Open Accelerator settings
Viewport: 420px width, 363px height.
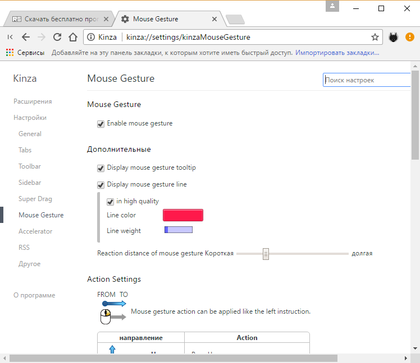(x=35, y=231)
